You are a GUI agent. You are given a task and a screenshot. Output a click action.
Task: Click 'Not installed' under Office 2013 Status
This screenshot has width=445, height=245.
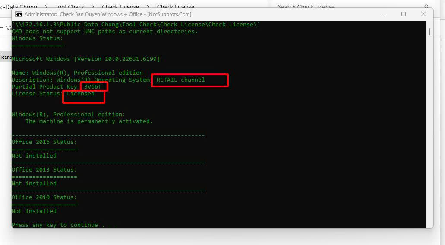[34, 184]
